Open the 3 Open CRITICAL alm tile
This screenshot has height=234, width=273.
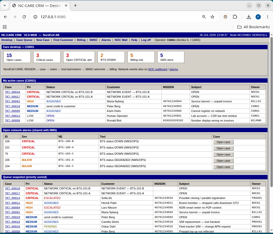[x=79, y=57]
